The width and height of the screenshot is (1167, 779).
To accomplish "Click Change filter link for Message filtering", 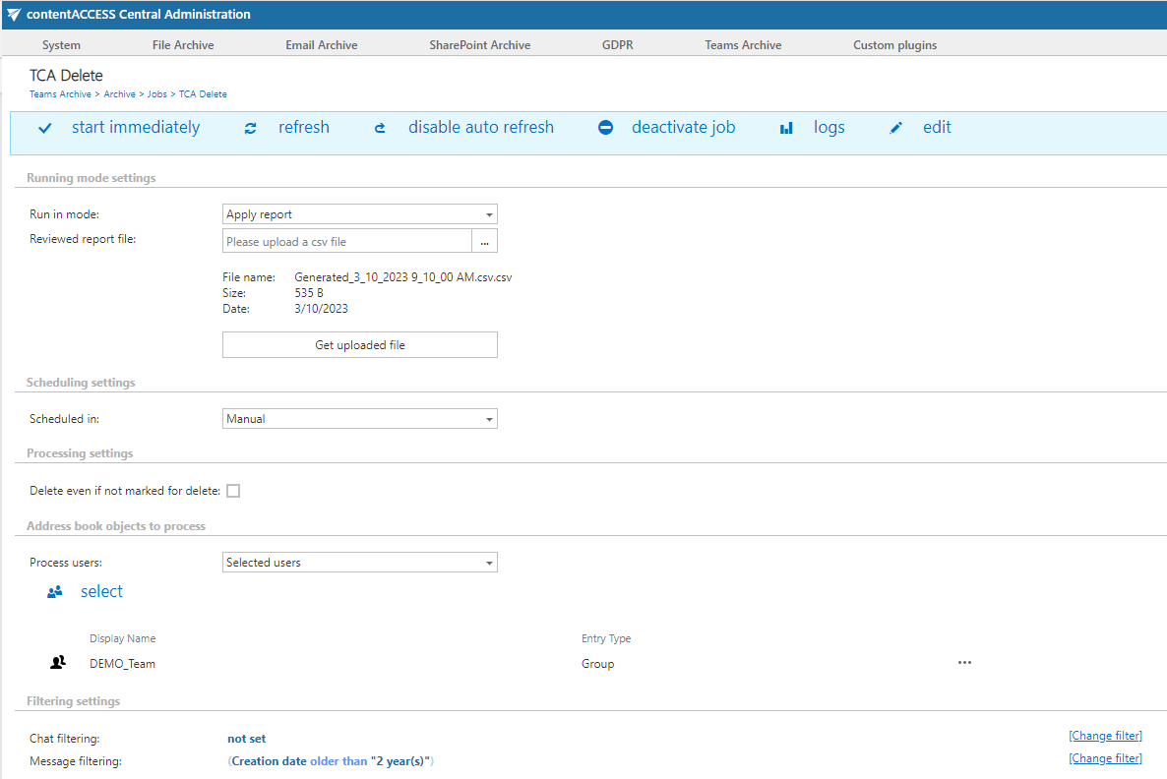I will click(x=1105, y=758).
